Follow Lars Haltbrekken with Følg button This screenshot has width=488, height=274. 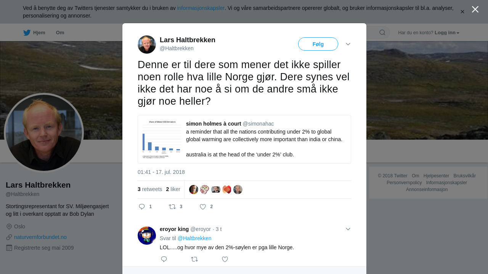point(318,44)
